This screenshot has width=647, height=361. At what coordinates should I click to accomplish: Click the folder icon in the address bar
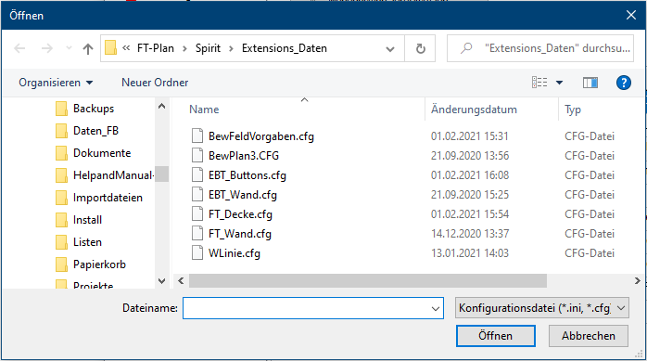click(x=110, y=48)
